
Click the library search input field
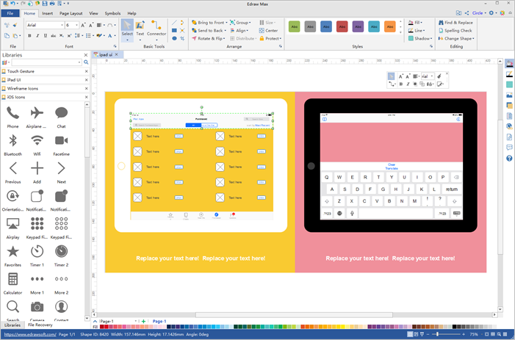tap(44, 62)
